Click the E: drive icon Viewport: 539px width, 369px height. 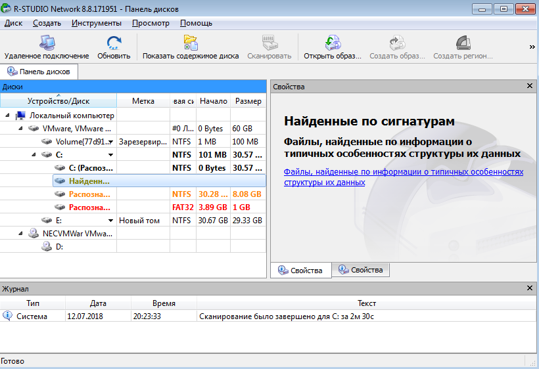[x=47, y=221]
